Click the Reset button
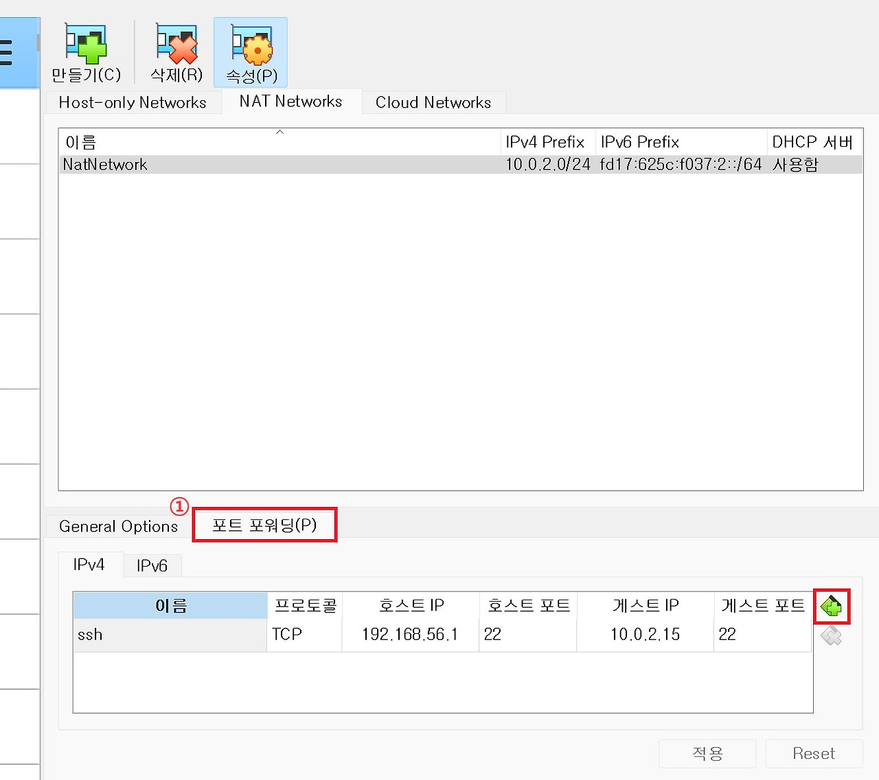 [x=814, y=753]
